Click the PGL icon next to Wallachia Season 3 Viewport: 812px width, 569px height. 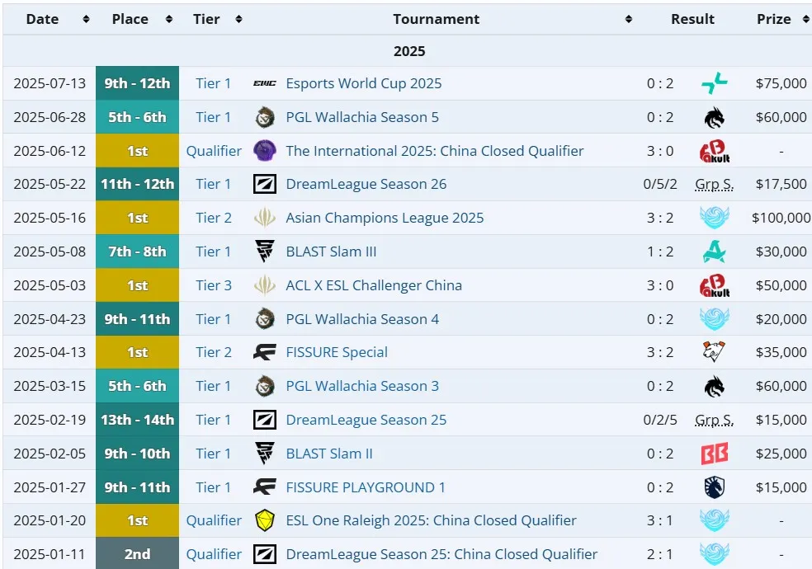(x=265, y=387)
